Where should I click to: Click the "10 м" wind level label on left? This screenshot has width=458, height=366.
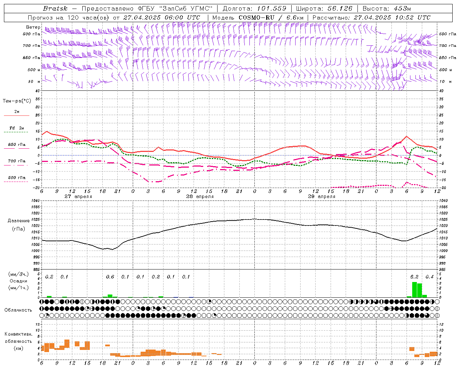pos(34,82)
